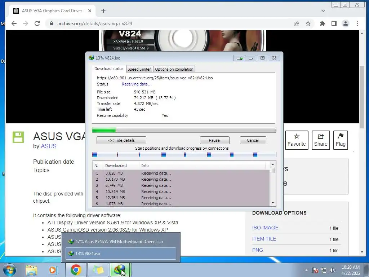Screen dimensions: 369x277
Task: Click the taskbar clock showing 10:20 AM
Action: coord(351,270)
